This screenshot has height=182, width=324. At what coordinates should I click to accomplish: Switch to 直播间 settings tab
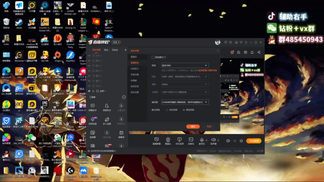(x=134, y=57)
